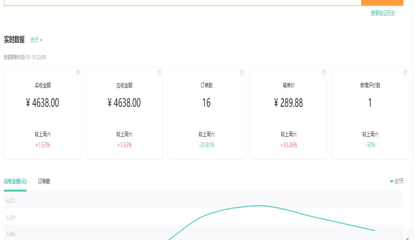Toggle the 近7天 chart legend label
Image resolution: width=414 pixels, height=240 pixels.
399,181
